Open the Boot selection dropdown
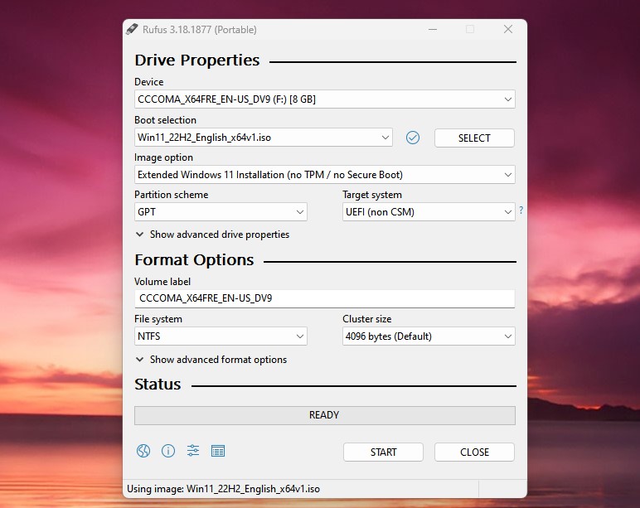This screenshot has width=640, height=508. (264, 138)
